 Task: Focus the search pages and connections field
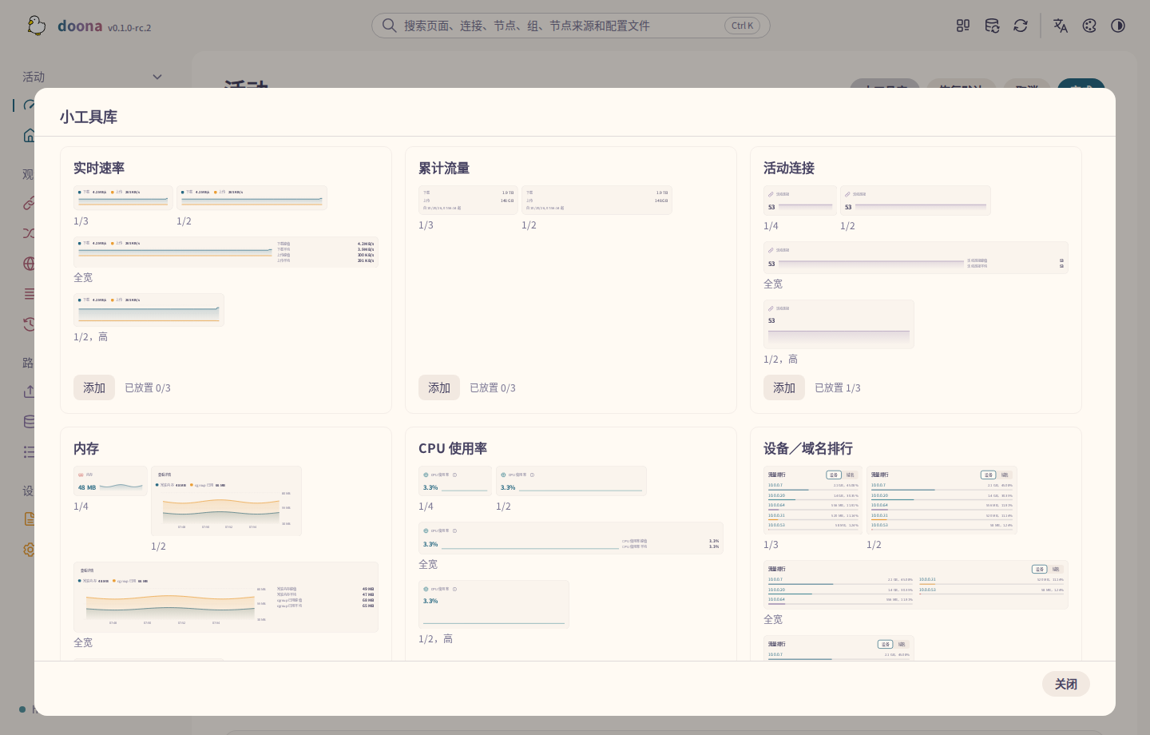(x=571, y=26)
